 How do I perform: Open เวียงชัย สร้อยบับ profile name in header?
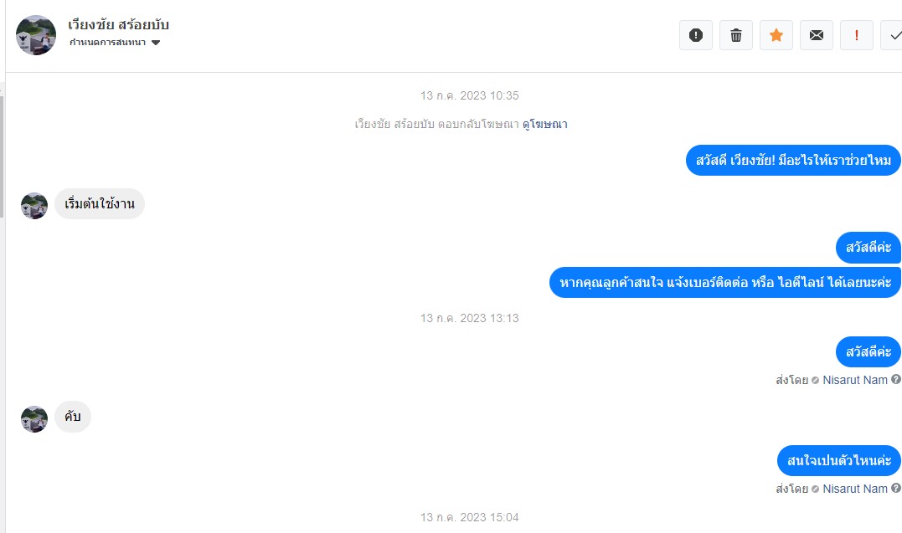click(118, 25)
